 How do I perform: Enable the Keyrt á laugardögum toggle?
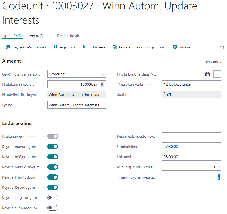pos(53,198)
